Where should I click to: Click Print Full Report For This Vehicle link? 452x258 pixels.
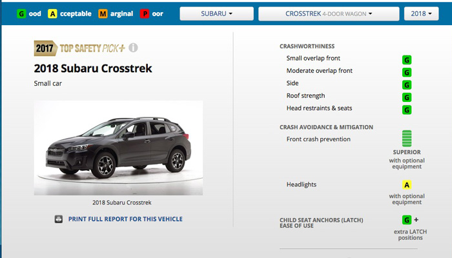tap(125, 219)
